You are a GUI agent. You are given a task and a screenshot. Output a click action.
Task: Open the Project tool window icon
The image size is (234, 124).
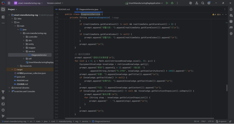3,9
